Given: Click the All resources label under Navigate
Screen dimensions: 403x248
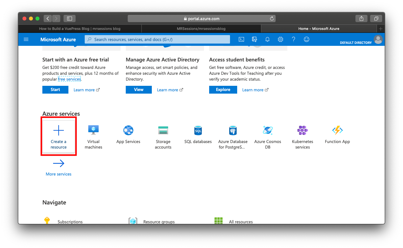Looking at the screenshot, I should [x=241, y=222].
